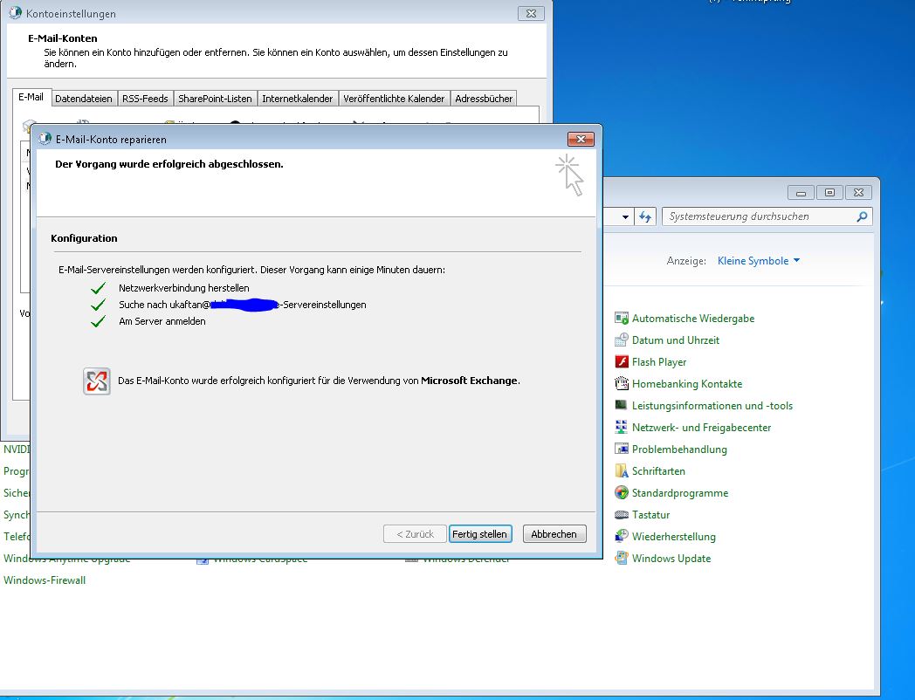Open Datum und Uhrzeit settings link
Viewport: 915px width, 700px height.
click(x=676, y=340)
